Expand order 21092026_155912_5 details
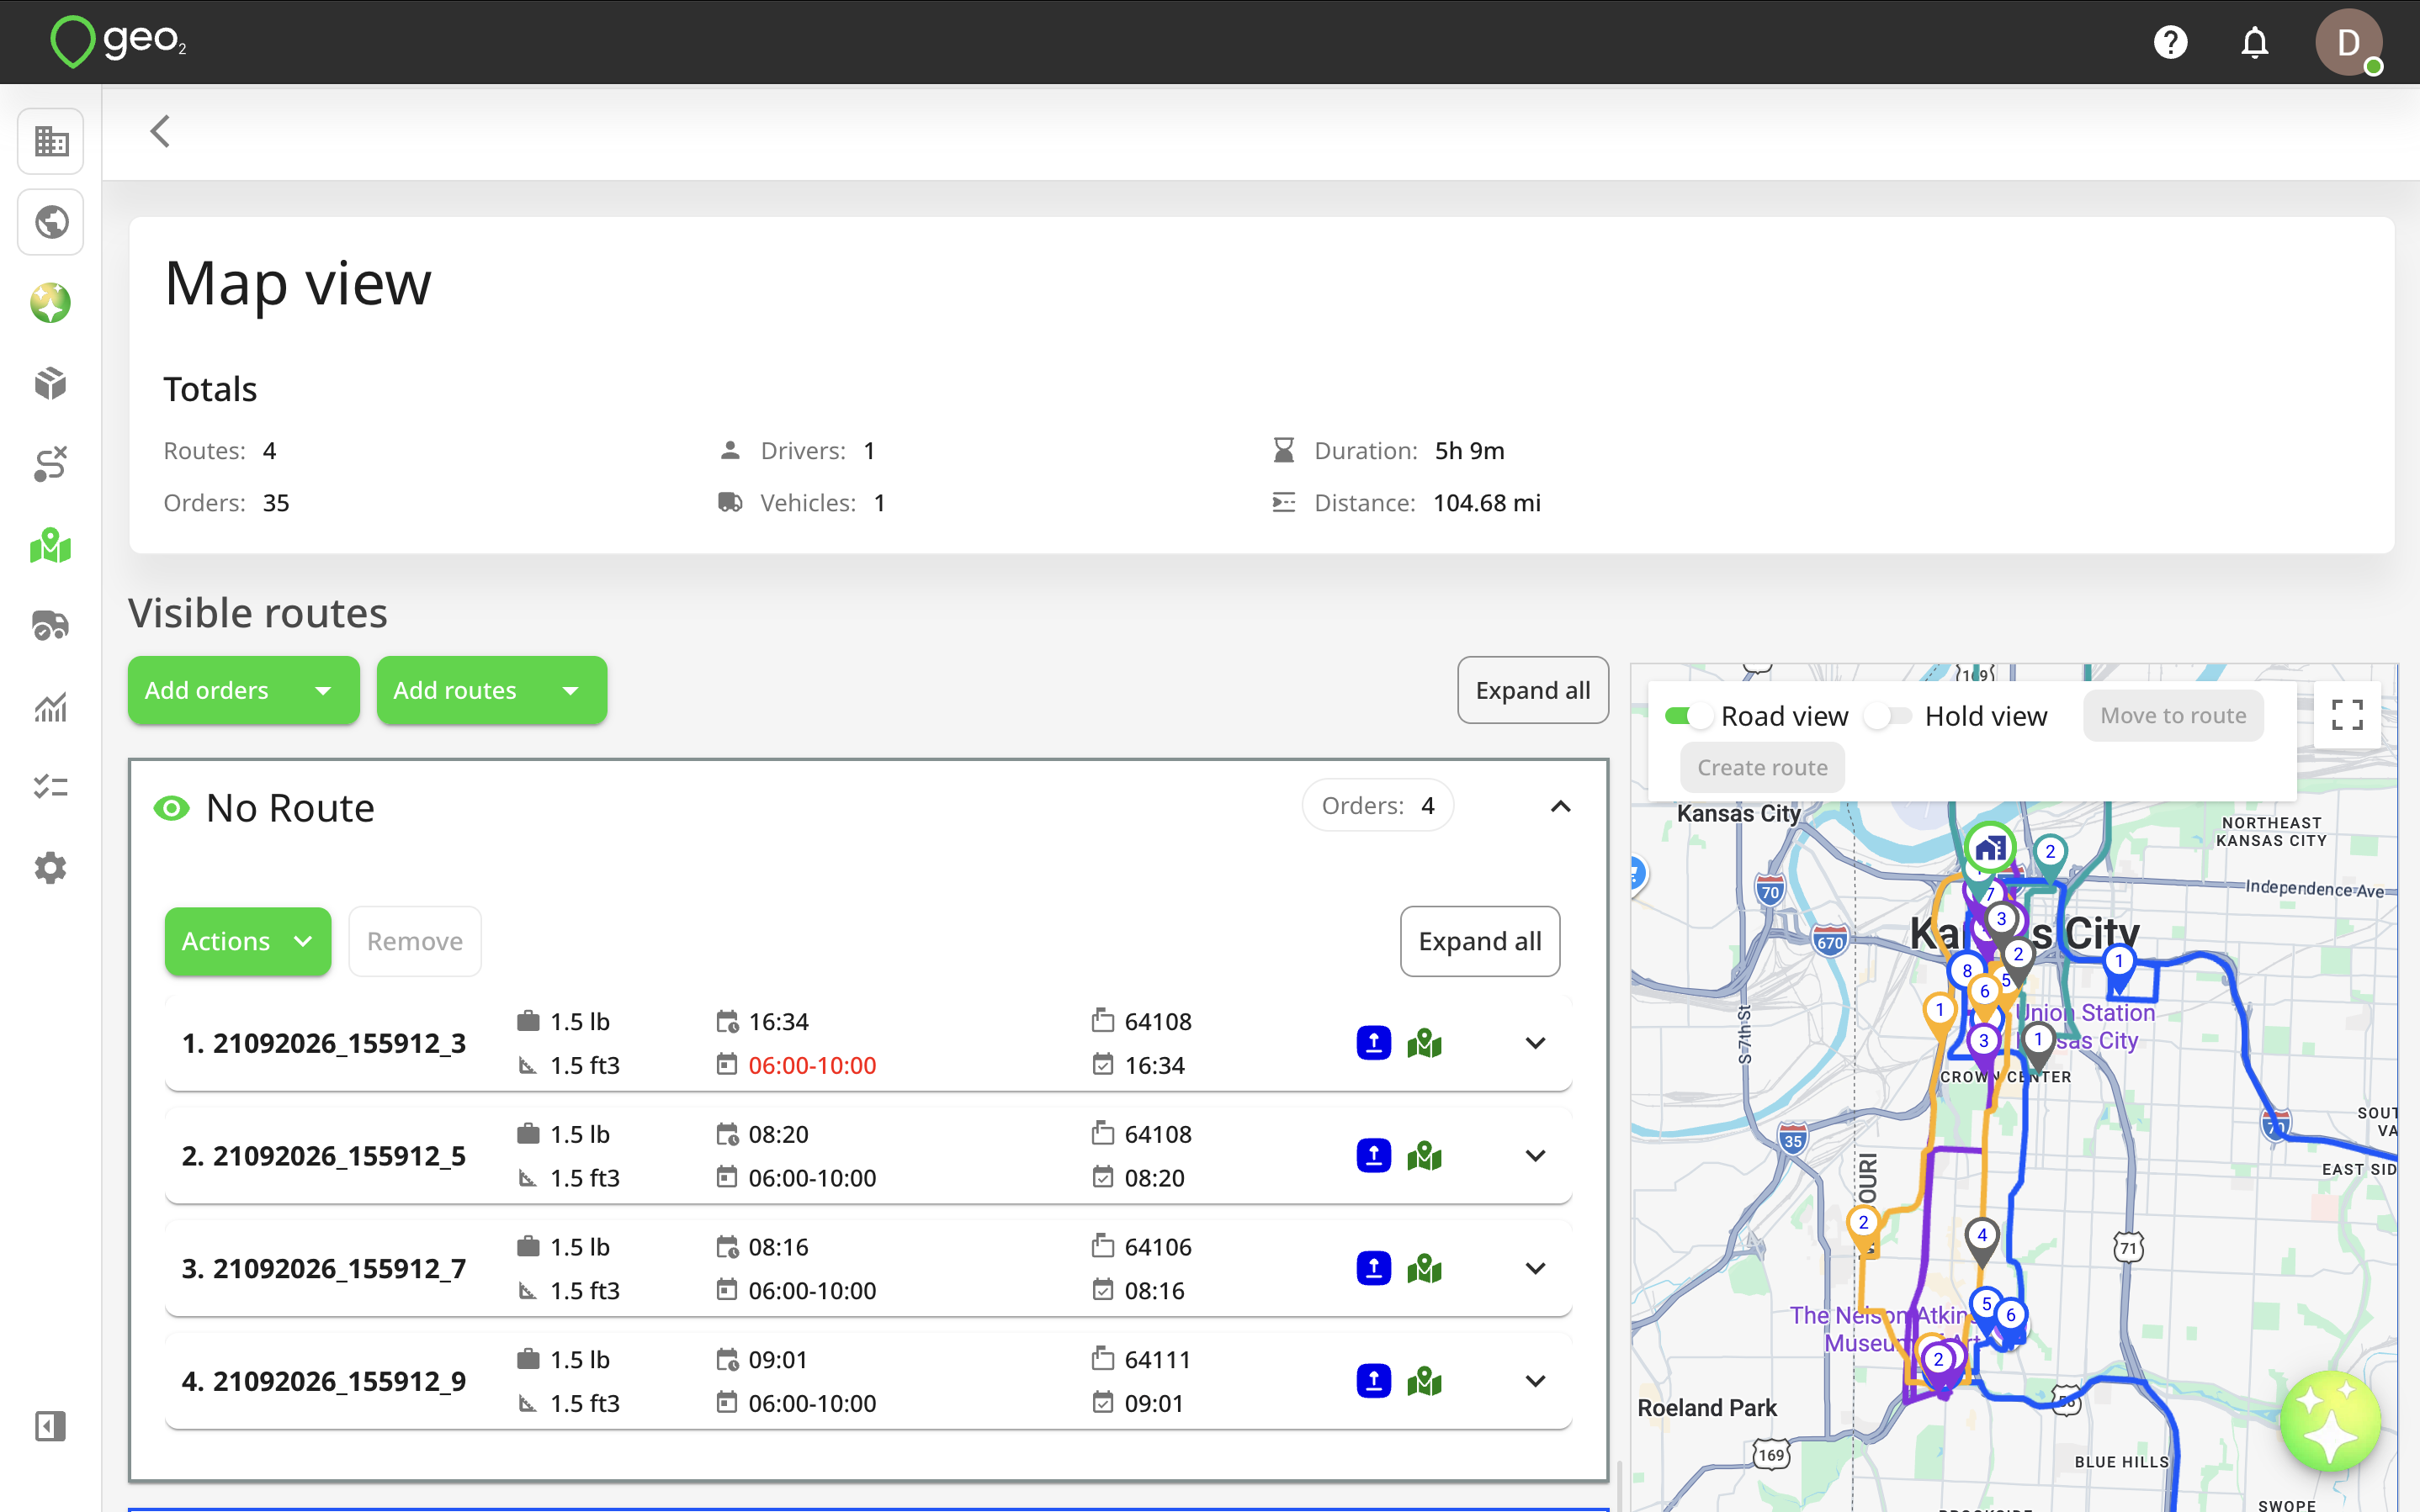This screenshot has width=2420, height=1512. (x=1536, y=1156)
